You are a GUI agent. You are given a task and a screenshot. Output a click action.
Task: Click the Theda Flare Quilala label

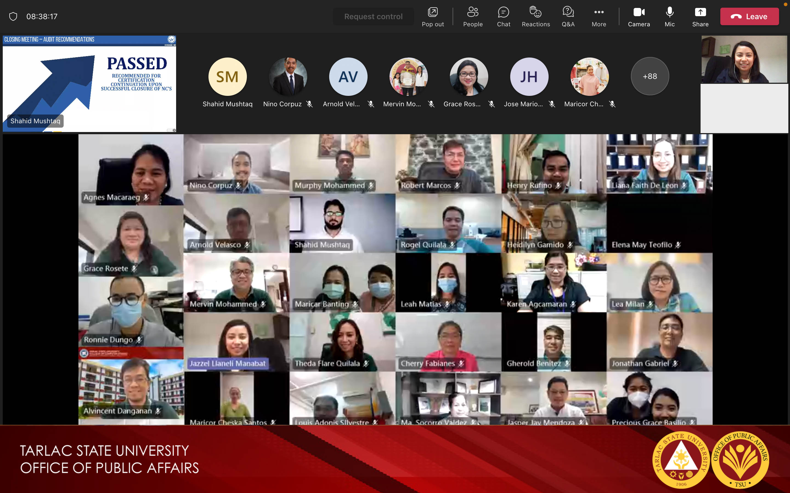coord(331,363)
